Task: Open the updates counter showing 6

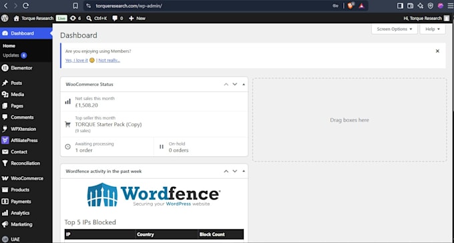Action: coord(75,18)
